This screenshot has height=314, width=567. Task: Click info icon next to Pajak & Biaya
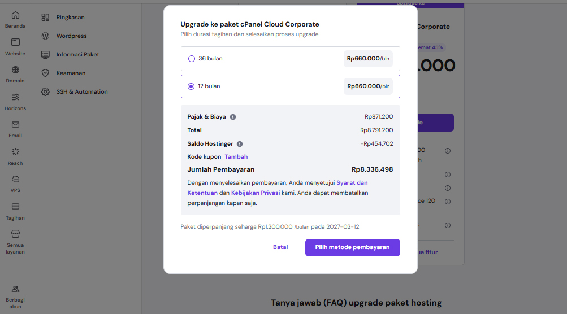(233, 117)
